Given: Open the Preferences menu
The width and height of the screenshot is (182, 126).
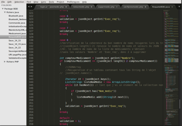Looking at the screenshot, I should [73, 2].
